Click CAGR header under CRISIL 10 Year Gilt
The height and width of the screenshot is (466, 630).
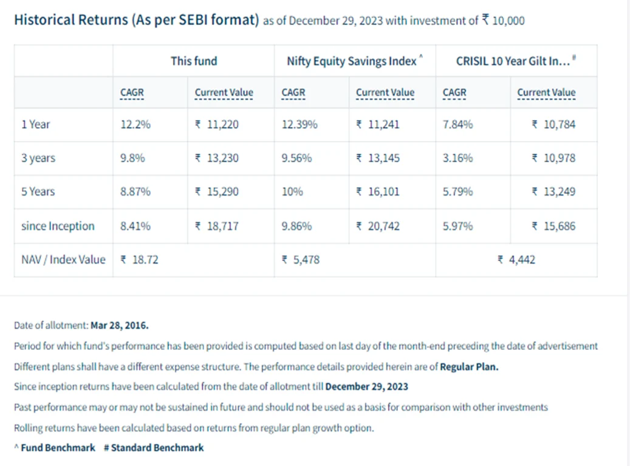tap(454, 92)
